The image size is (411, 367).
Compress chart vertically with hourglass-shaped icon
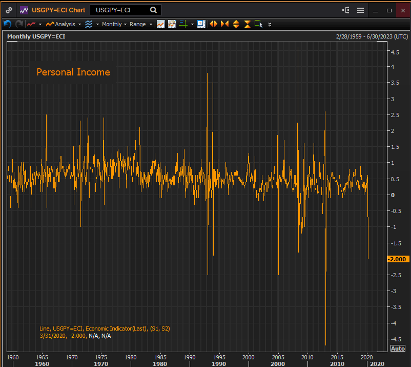tap(248, 24)
